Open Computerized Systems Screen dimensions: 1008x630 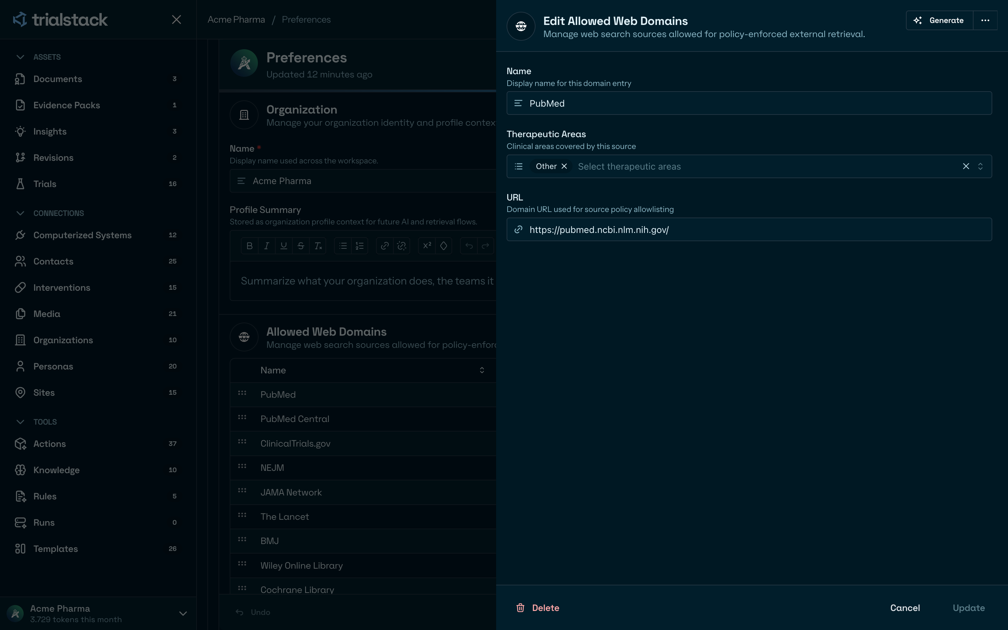pyautogui.click(x=98, y=235)
